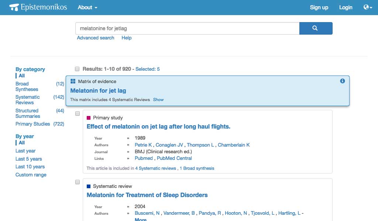Click the Matrix of evidence grid icon

(73, 81)
